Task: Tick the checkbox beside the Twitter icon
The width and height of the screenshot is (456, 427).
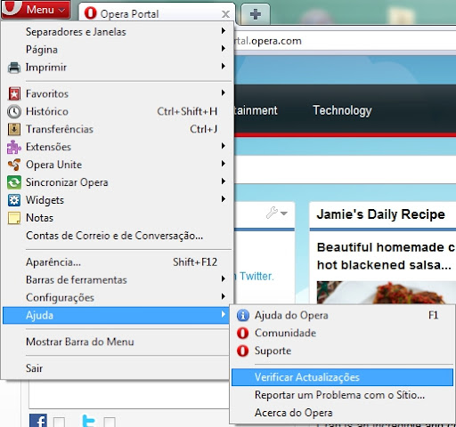Action: (110, 423)
